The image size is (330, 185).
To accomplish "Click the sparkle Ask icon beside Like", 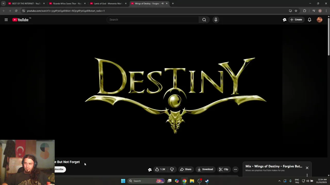I will click(150, 170).
